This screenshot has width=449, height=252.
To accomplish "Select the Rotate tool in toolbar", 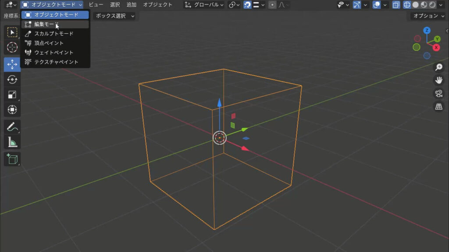I will 12,80.
